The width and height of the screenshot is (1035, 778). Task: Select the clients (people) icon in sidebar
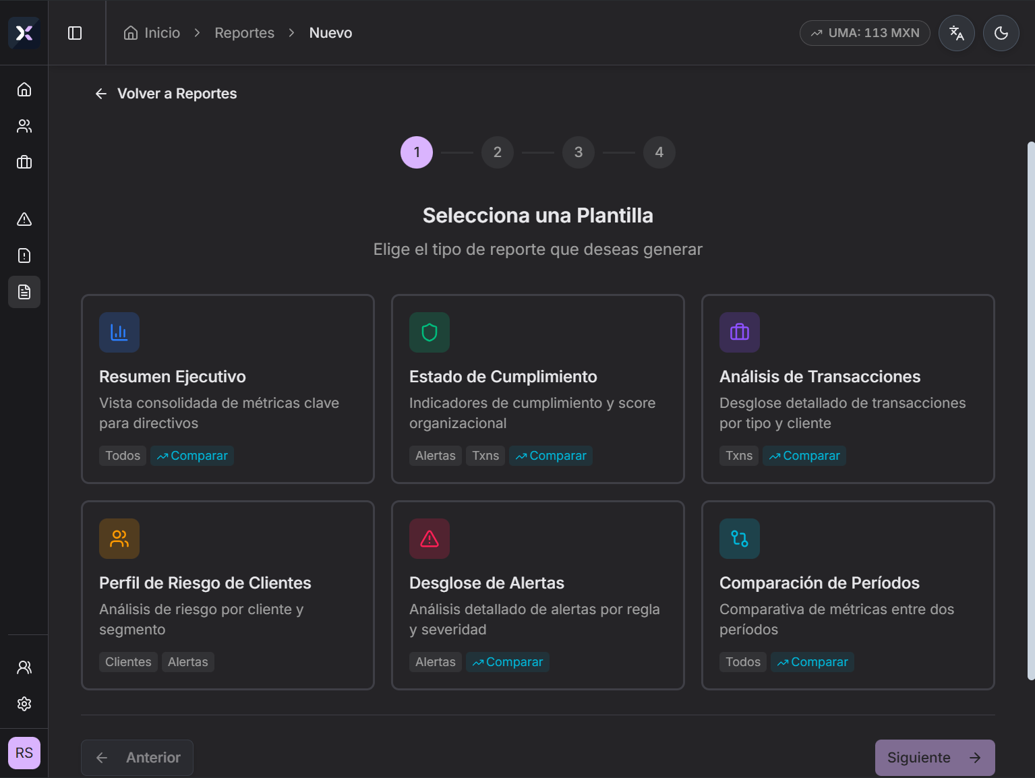[24, 125]
